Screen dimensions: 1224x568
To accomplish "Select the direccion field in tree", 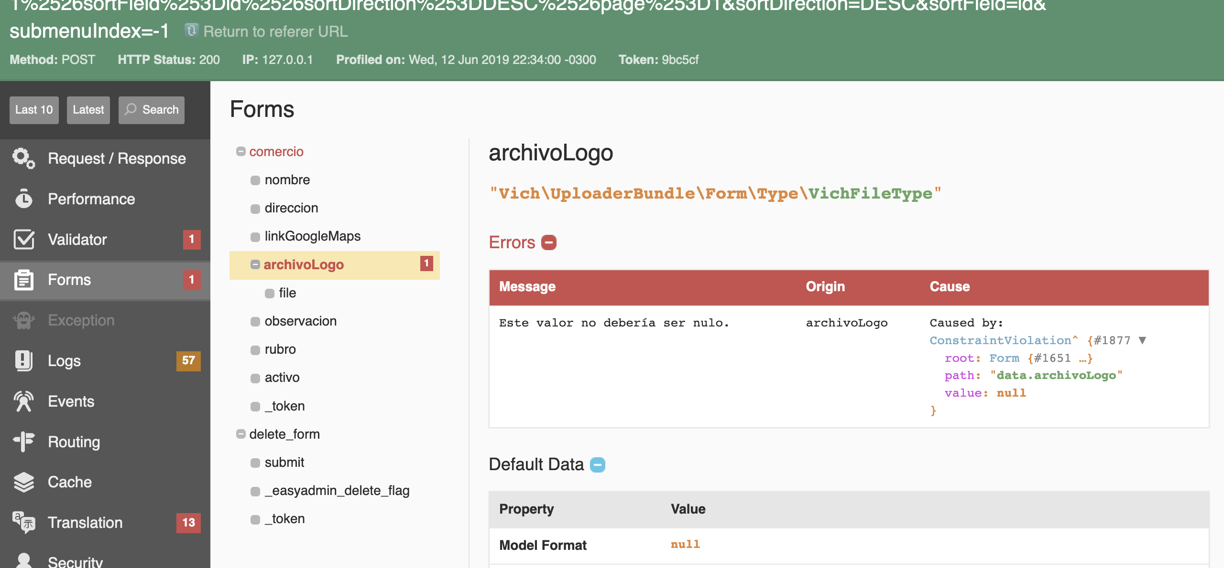I will (x=291, y=208).
